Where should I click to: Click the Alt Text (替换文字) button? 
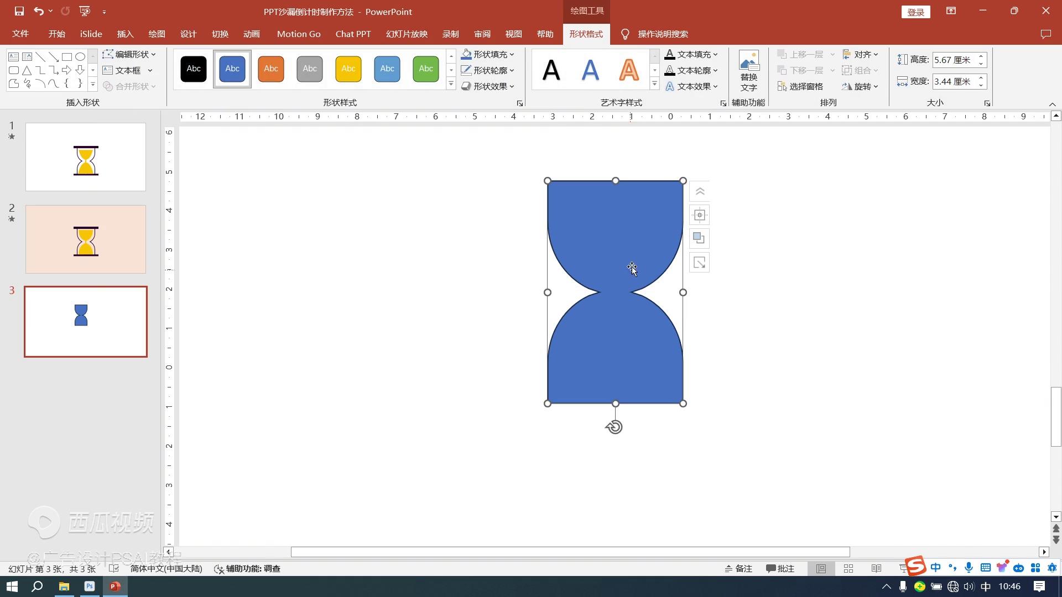749,71
